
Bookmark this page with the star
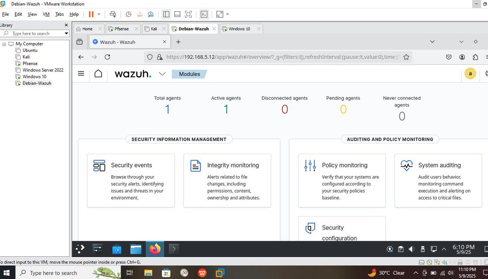406,57
